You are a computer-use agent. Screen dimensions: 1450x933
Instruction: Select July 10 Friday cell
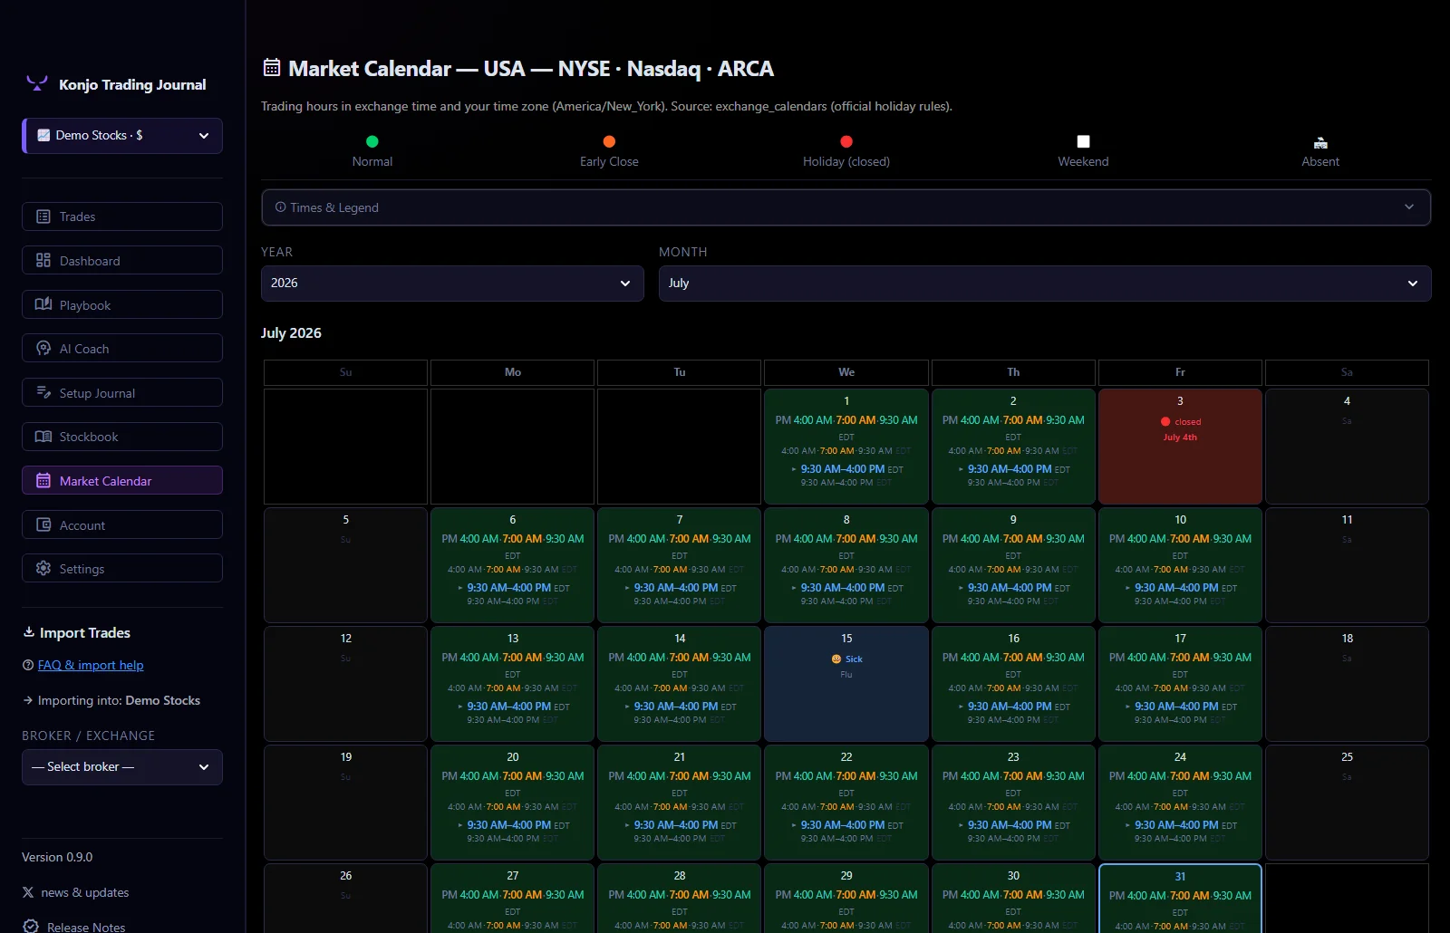click(x=1180, y=565)
